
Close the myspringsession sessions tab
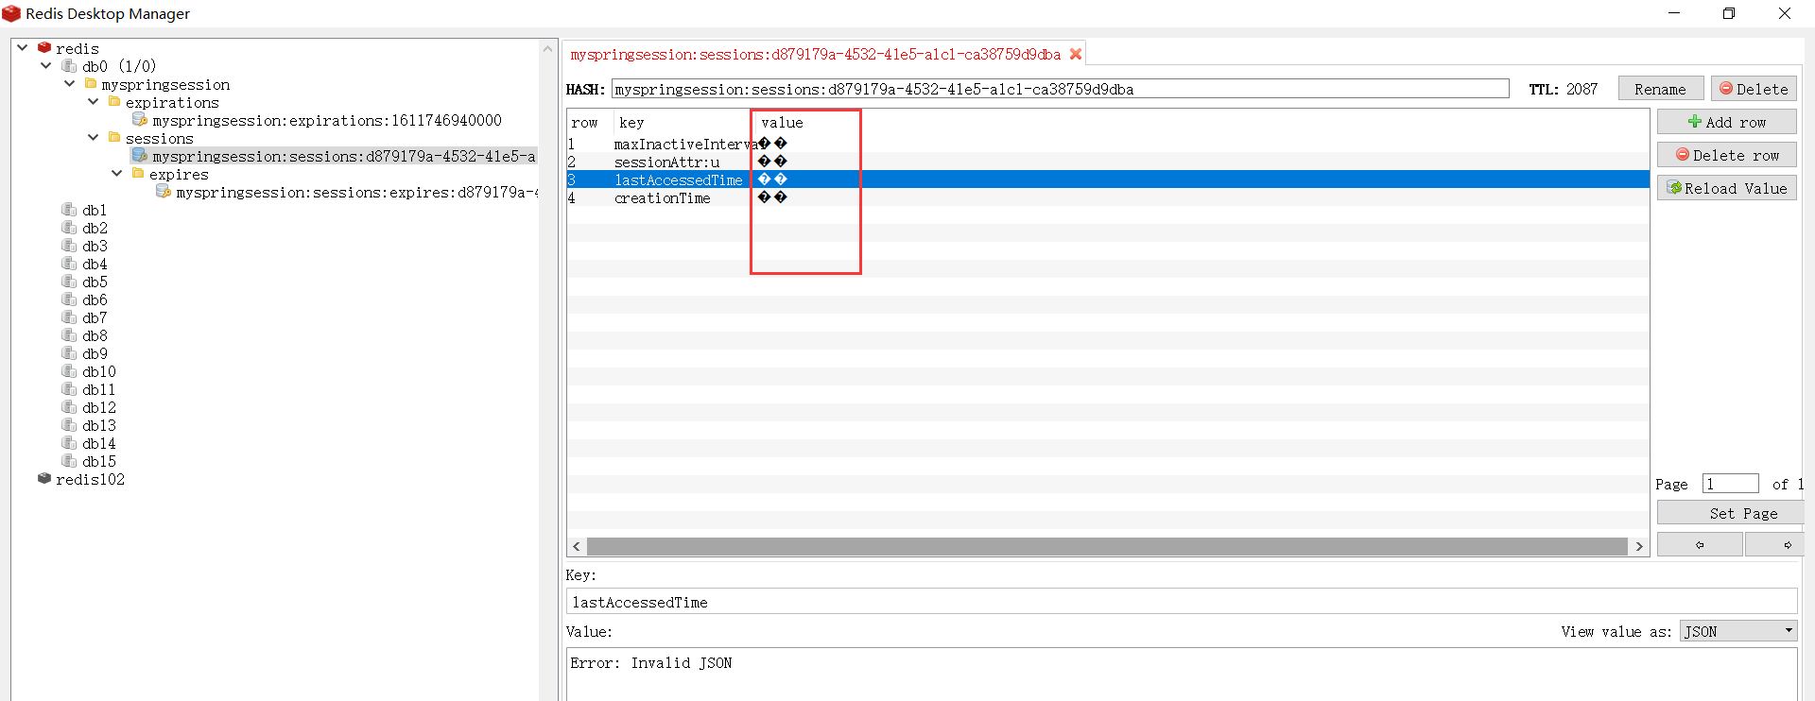point(1075,54)
